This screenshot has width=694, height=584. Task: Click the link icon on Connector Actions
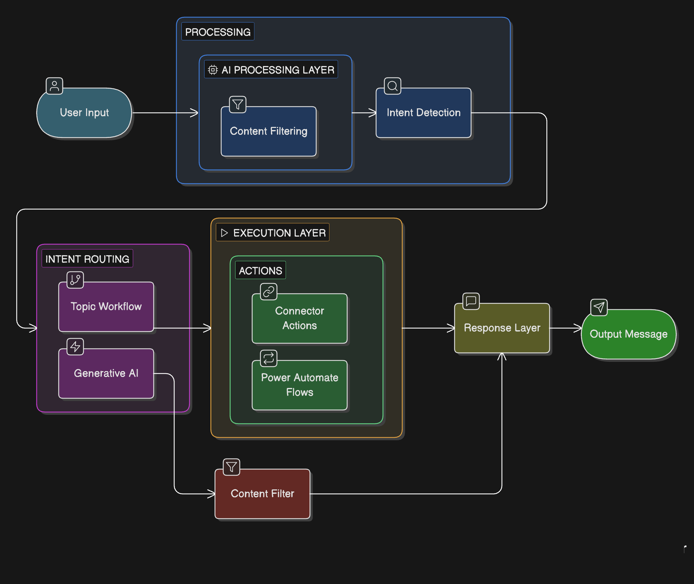[269, 292]
